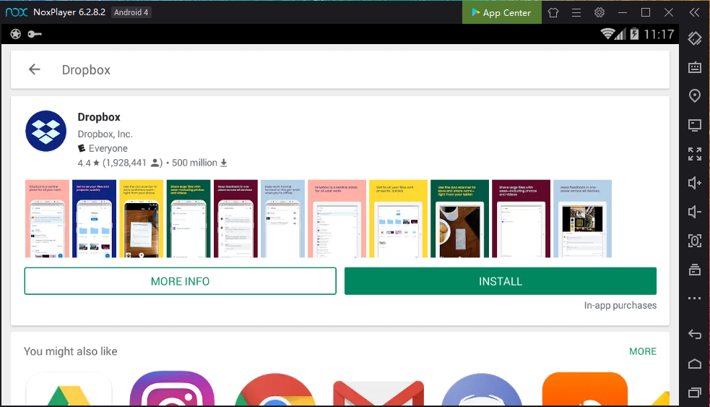Open NoxPlayer system settings gear
The height and width of the screenshot is (407, 710).
599,12
